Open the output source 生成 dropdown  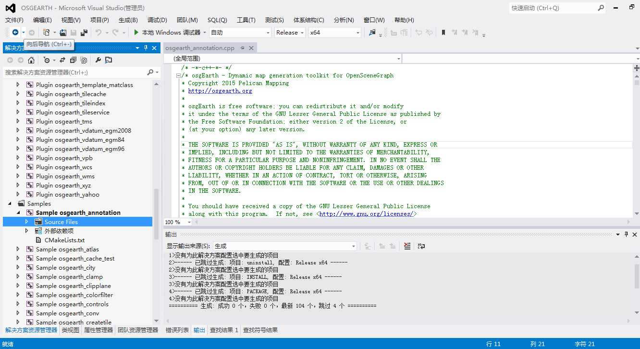pyautogui.click(x=354, y=246)
